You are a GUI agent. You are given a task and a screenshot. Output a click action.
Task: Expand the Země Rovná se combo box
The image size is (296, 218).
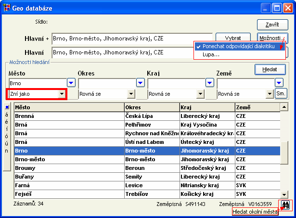(270, 94)
